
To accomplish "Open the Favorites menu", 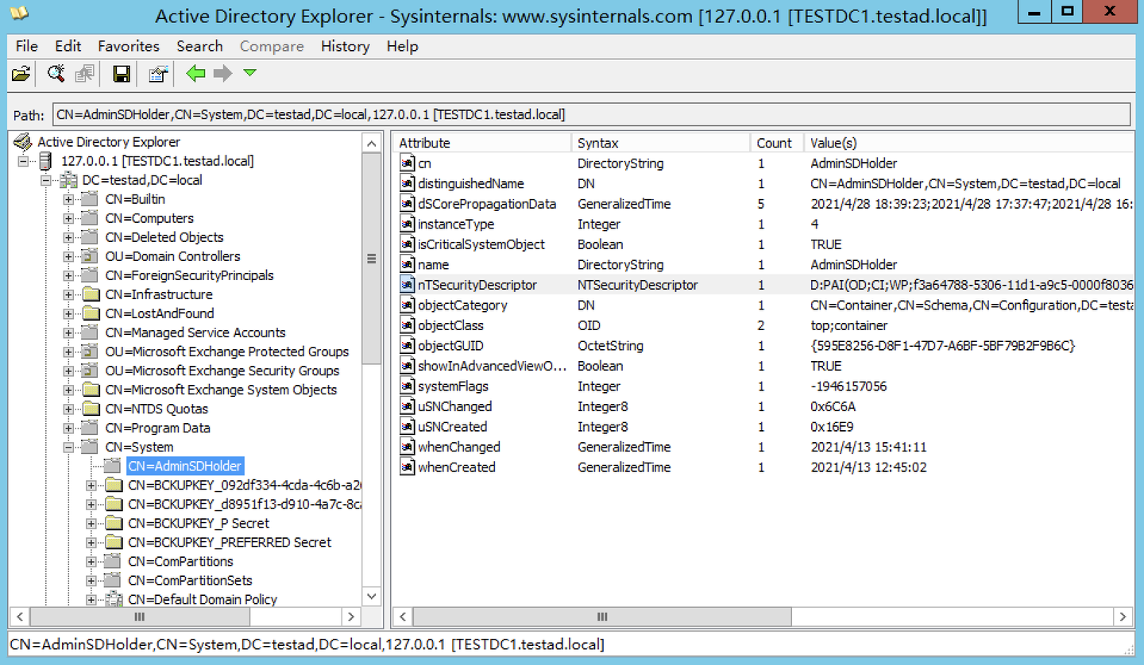I will point(129,46).
